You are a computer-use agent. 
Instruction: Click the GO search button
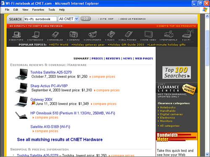click(x=86, y=18)
